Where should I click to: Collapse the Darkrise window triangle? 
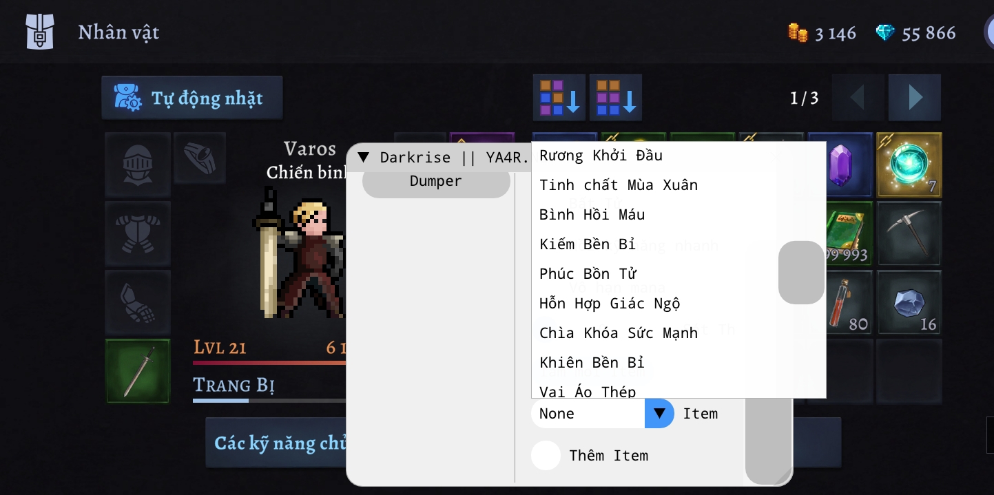364,157
